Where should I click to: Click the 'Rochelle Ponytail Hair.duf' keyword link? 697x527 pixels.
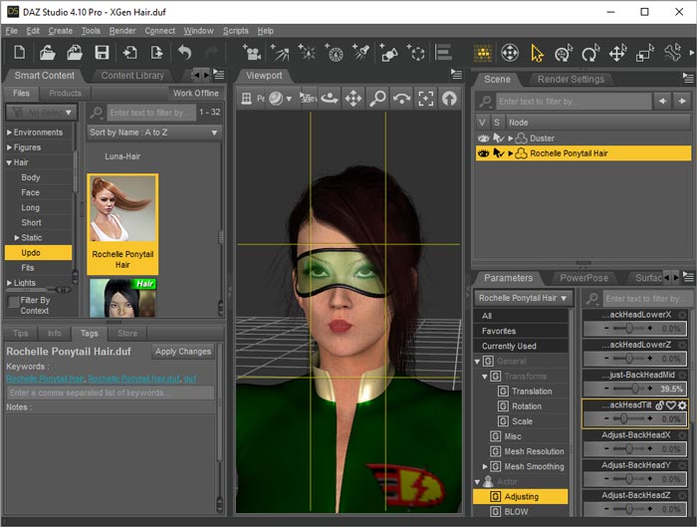(133, 379)
